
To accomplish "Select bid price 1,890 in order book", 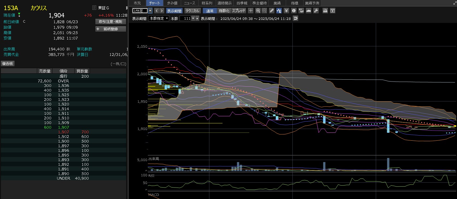I will (63, 174).
